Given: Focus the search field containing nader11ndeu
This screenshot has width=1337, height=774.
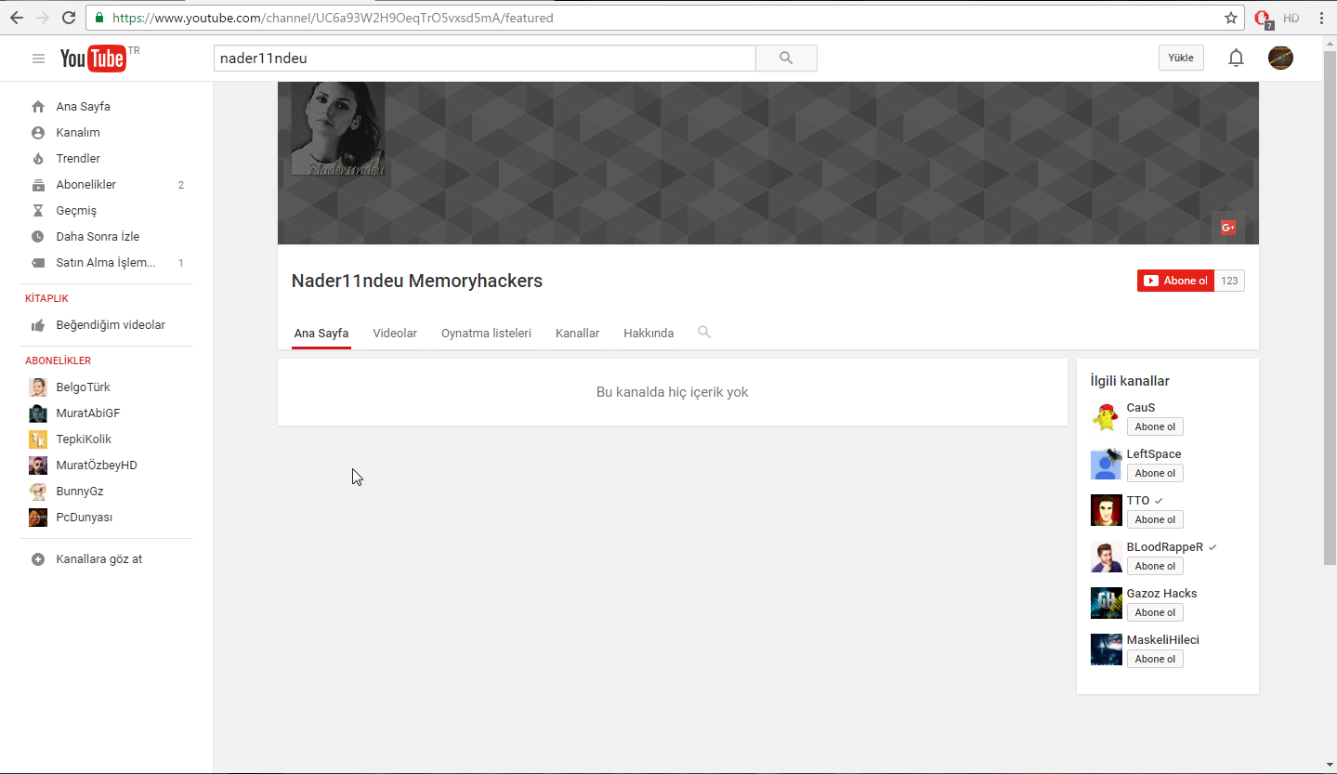Looking at the screenshot, I should pos(485,58).
